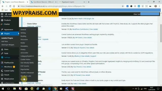
Task: Deactivate the Classic Editor plugin
Action: pyautogui.click(x=31, y=26)
